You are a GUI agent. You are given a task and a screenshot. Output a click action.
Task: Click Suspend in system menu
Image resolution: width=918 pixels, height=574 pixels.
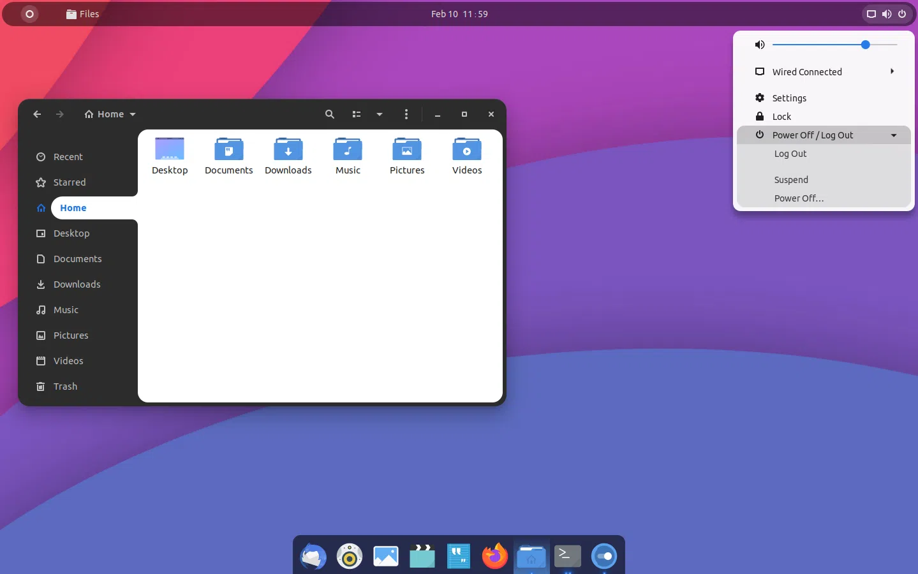(791, 180)
